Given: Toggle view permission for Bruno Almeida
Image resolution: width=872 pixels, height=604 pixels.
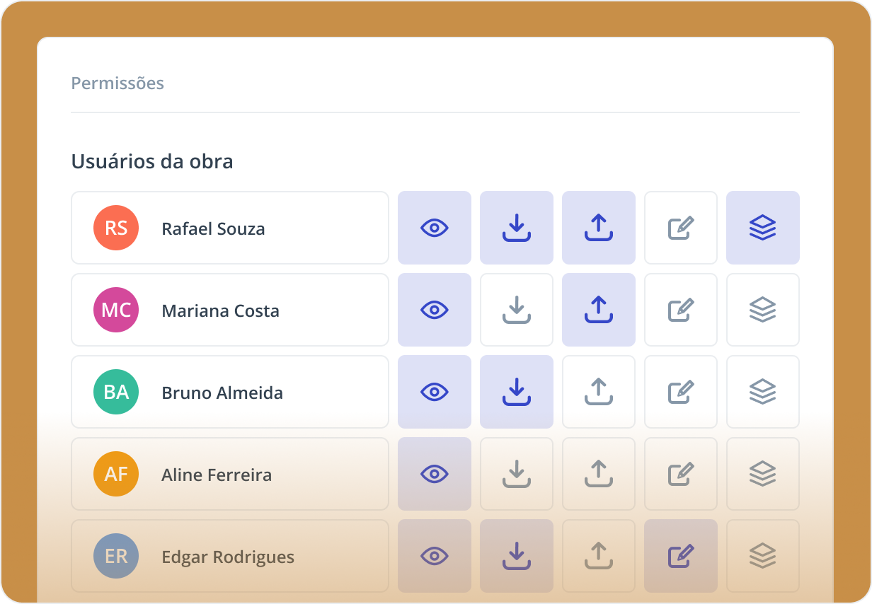Looking at the screenshot, I should 435,392.
